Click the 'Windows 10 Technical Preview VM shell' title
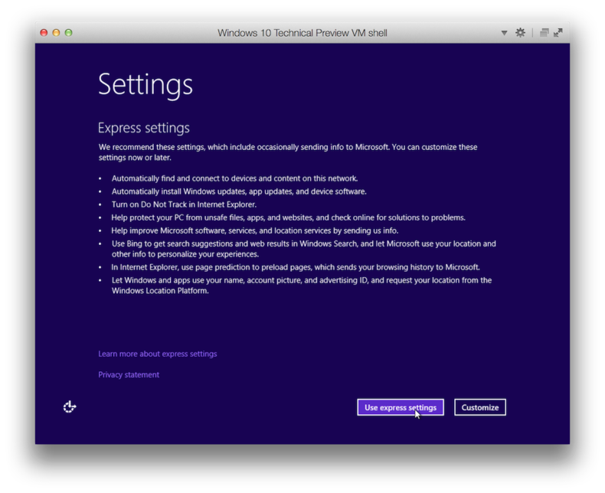 [x=302, y=33]
